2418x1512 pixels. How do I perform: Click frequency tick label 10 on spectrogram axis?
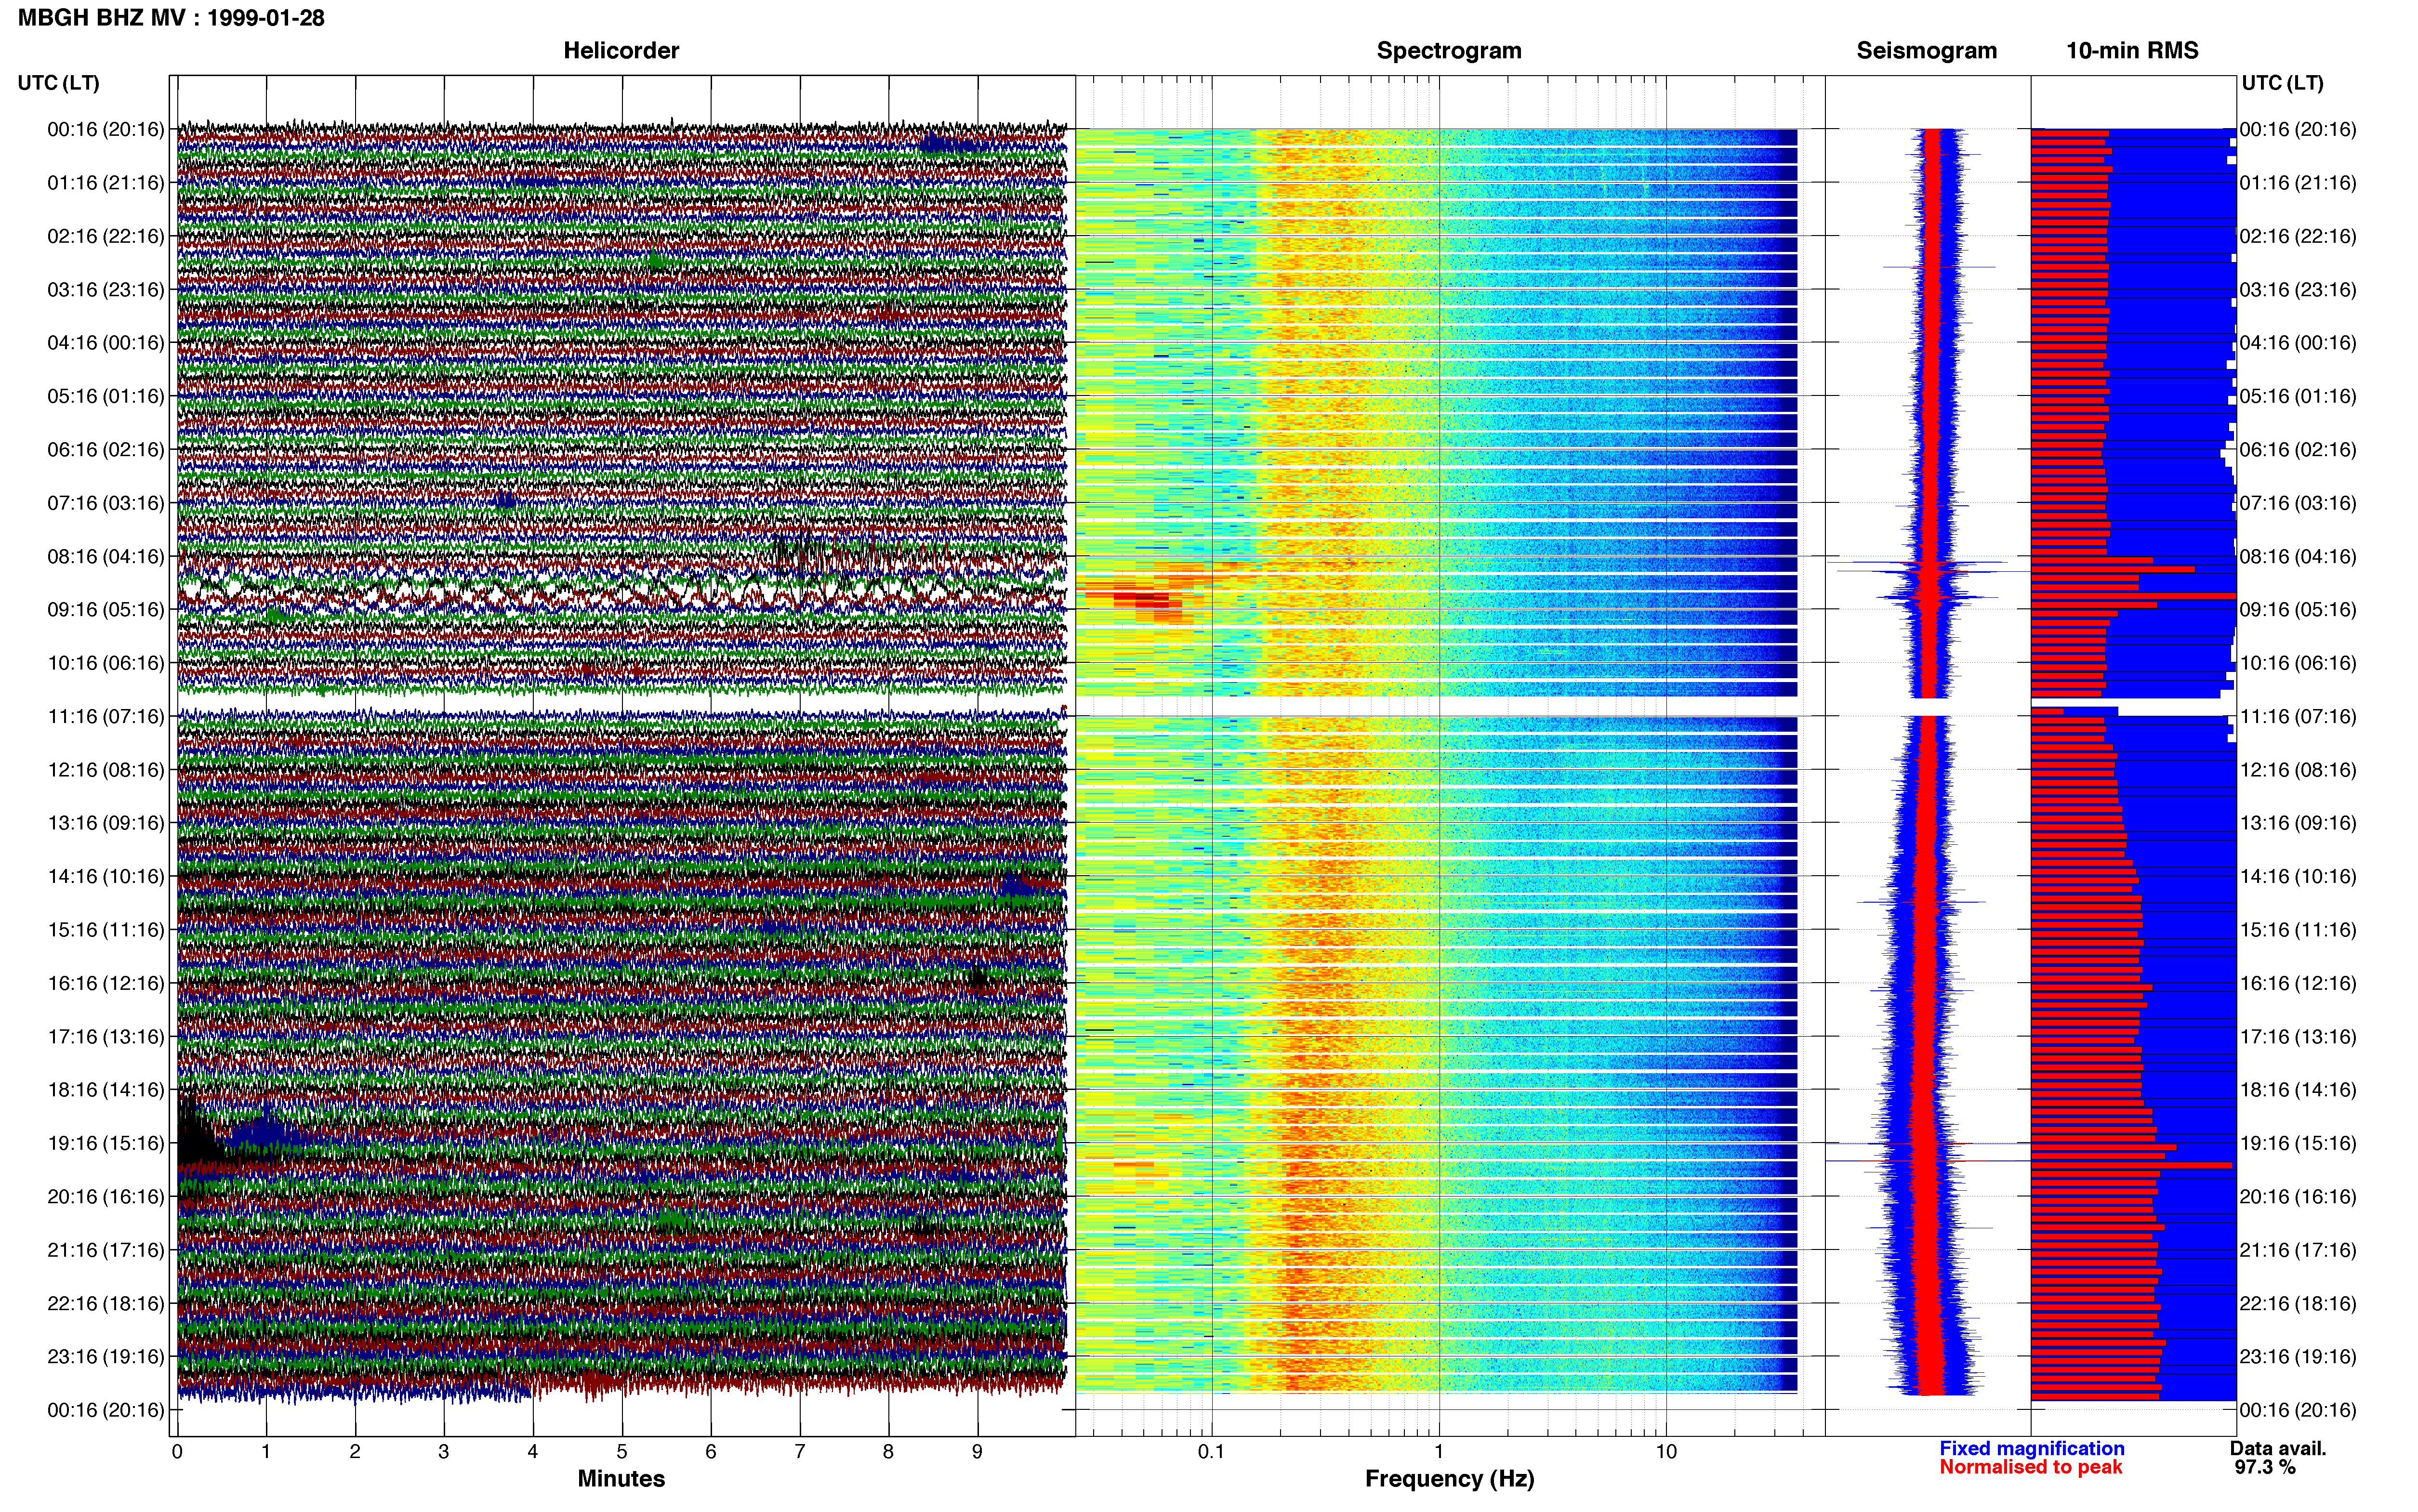point(1666,1452)
